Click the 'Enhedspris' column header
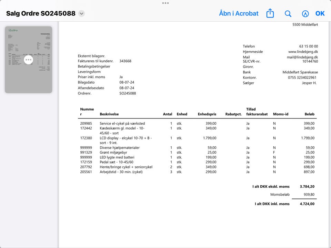The width and height of the screenshot is (331, 248). [x=207, y=114]
